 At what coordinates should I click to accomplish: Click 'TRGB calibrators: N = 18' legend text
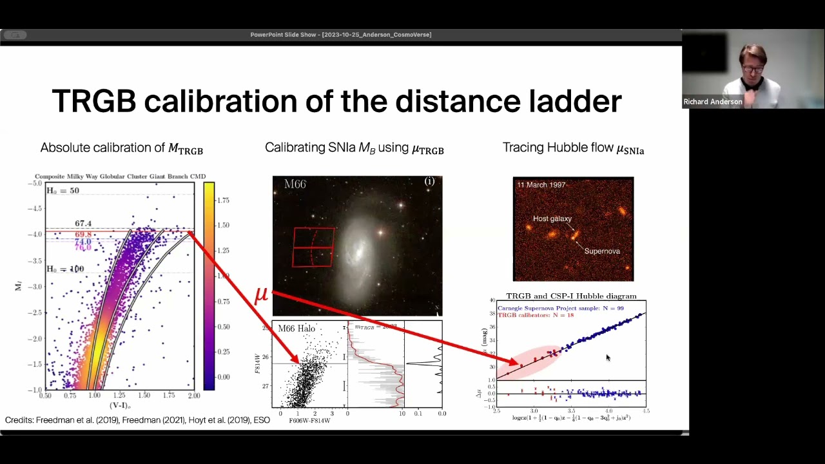point(537,315)
